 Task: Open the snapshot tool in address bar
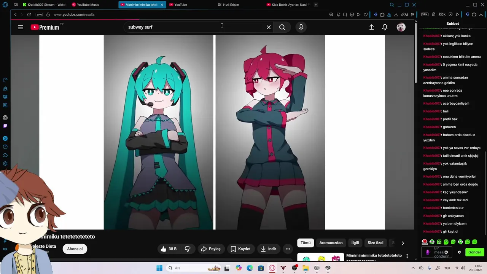(345, 14)
